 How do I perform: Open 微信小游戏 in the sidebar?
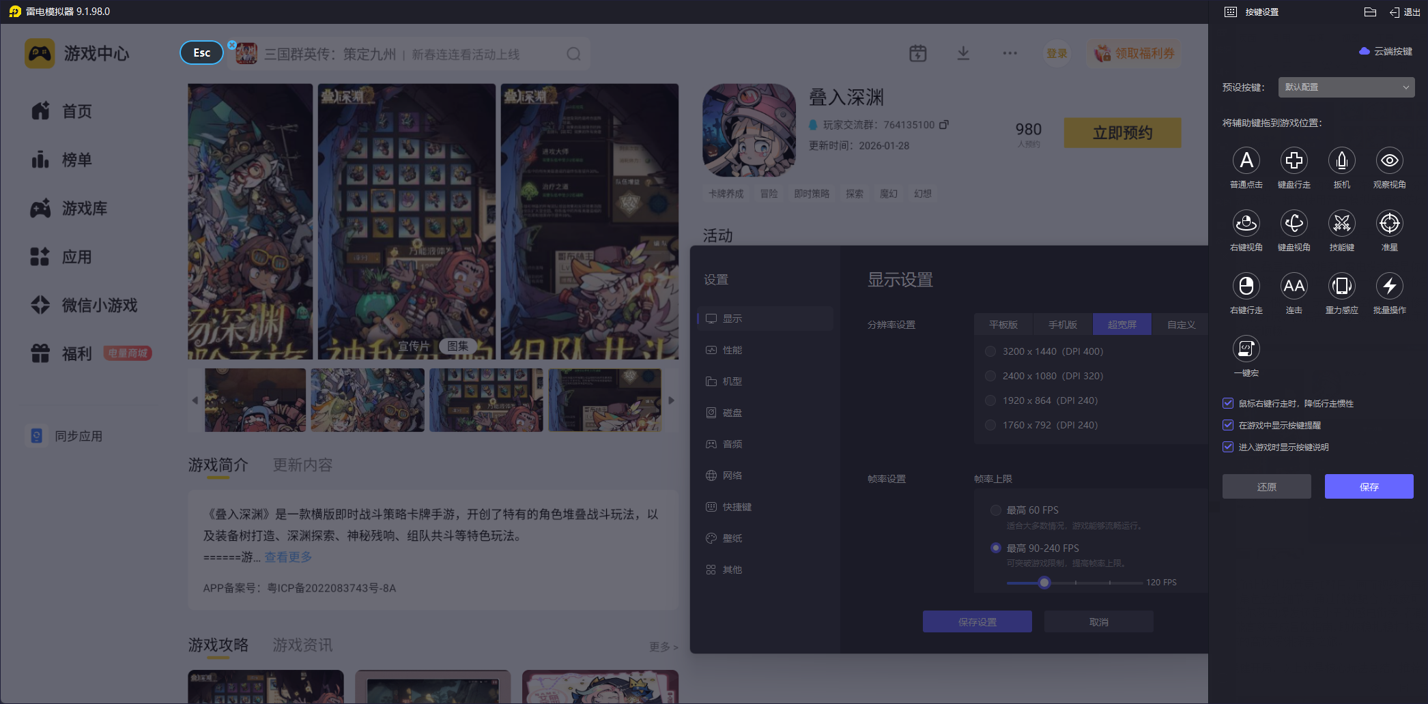[x=84, y=305]
